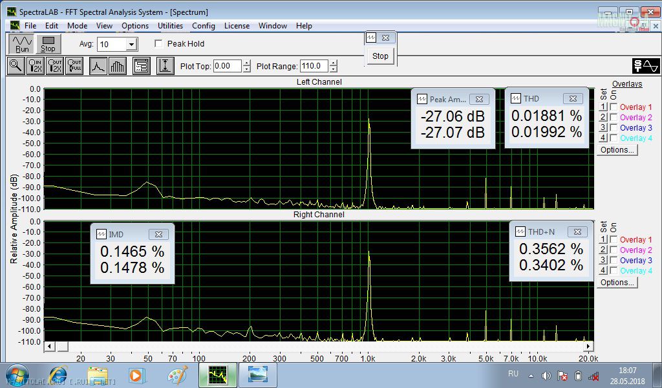This screenshot has height=388, width=662.
Task: Turn on Overlay 3 for Right Channel
Action: (614, 261)
